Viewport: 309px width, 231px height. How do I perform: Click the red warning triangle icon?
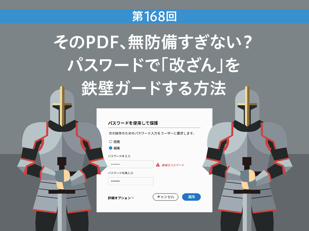point(158,165)
